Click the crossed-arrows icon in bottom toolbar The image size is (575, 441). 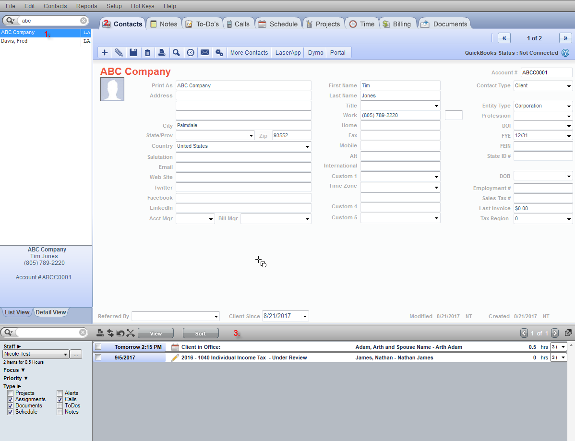click(x=131, y=333)
